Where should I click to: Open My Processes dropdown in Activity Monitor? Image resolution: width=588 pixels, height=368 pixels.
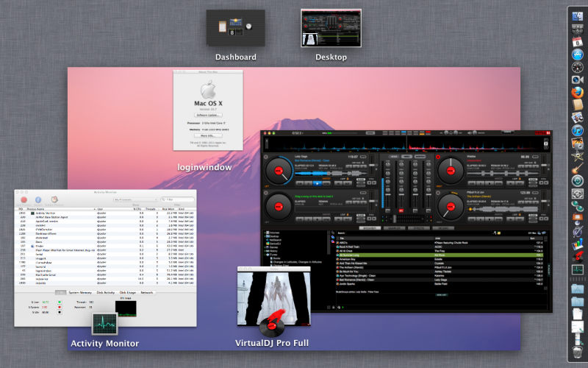tap(135, 199)
